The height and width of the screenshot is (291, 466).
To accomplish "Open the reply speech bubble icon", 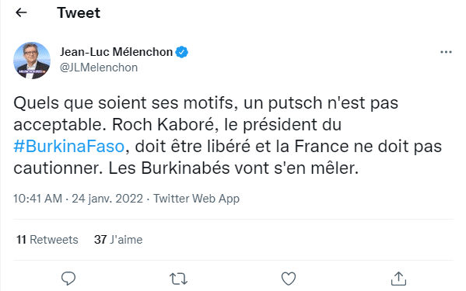I will (x=68, y=279).
